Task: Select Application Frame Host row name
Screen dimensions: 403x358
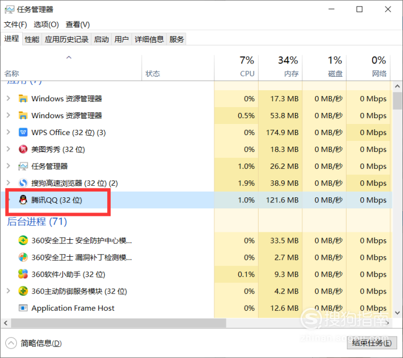Action: click(73, 308)
